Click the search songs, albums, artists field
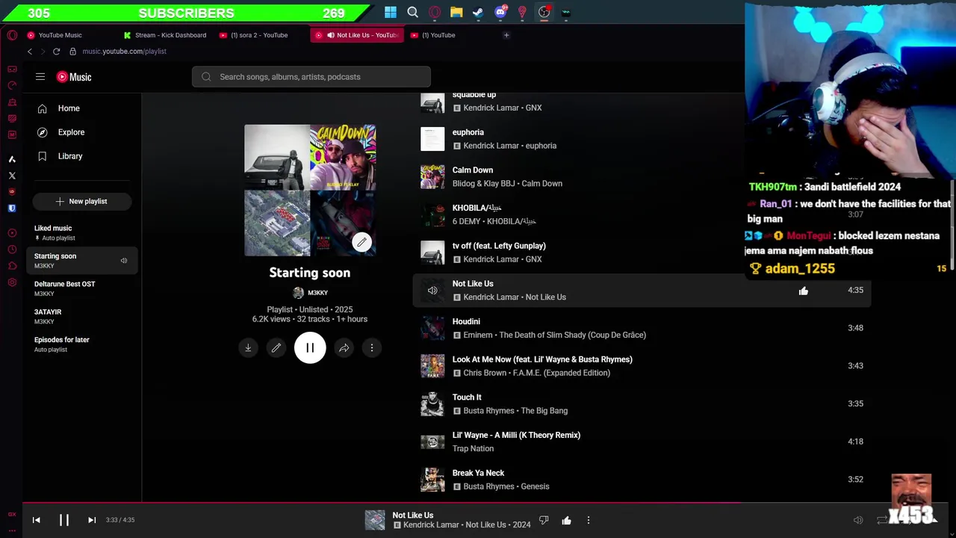The width and height of the screenshot is (956, 538). pos(311,77)
